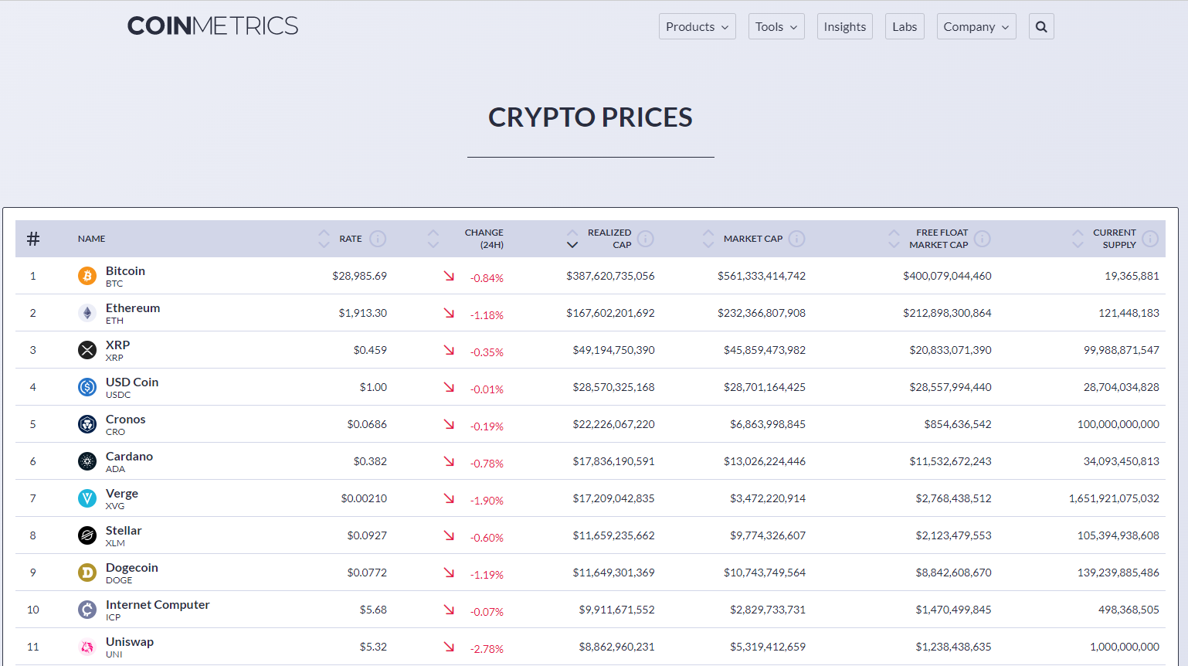The height and width of the screenshot is (666, 1188).
Task: Click Uniswap's red down-trend arrow
Action: tap(449, 647)
